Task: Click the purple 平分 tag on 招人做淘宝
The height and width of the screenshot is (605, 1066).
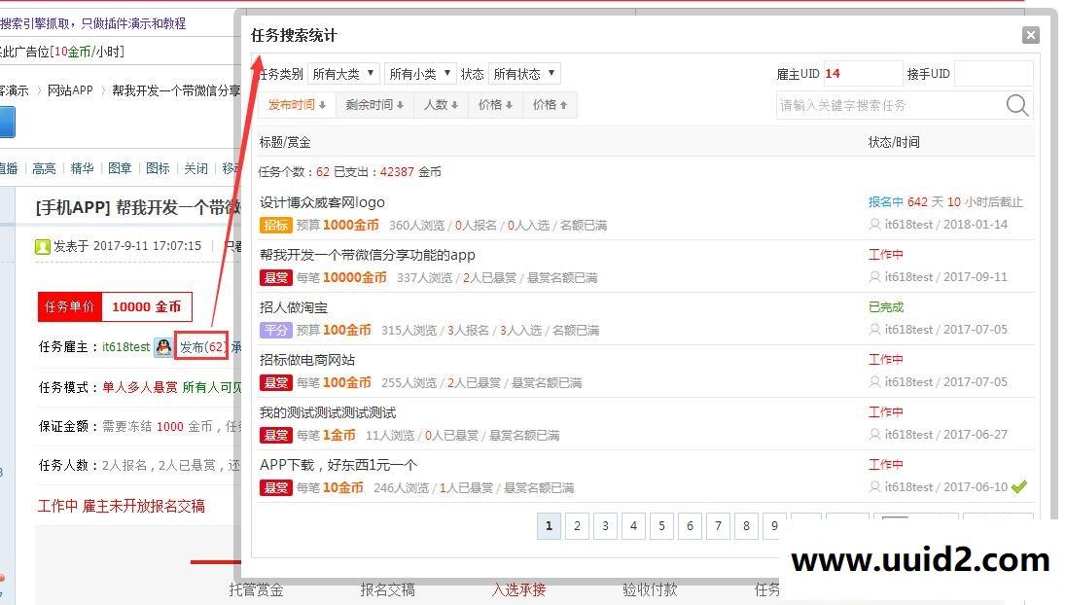Action: 275,330
